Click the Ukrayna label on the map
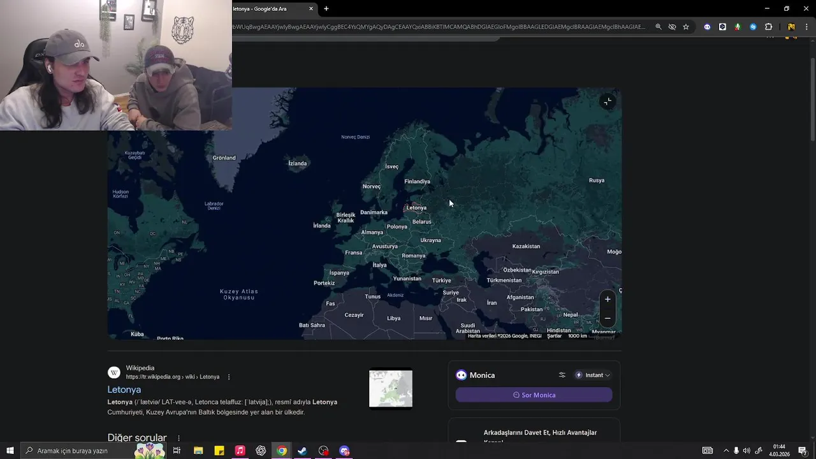 430,240
